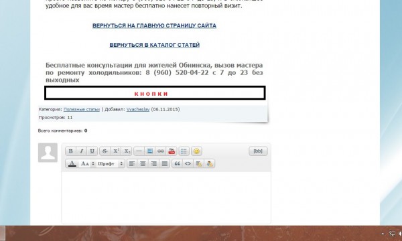Apply subscript formatting
The image size is (402, 241).
pyautogui.click(x=127, y=151)
